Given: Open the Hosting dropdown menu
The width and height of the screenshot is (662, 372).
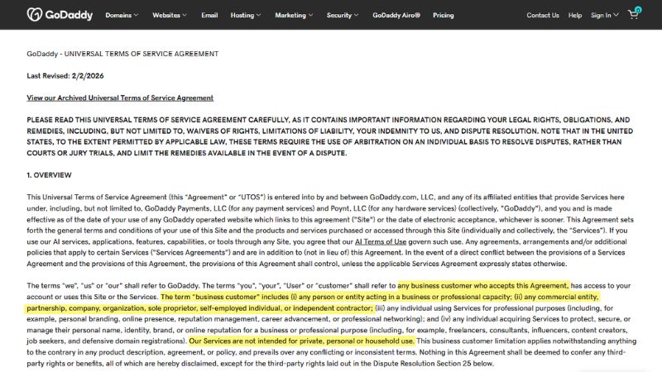Looking at the screenshot, I should (246, 15).
